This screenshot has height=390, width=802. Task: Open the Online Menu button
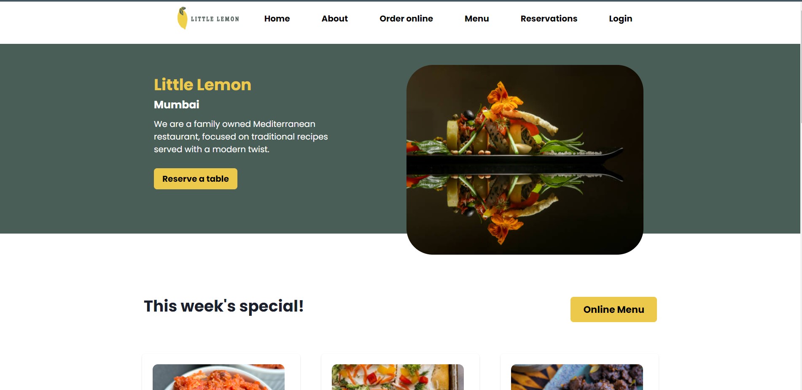click(x=614, y=309)
